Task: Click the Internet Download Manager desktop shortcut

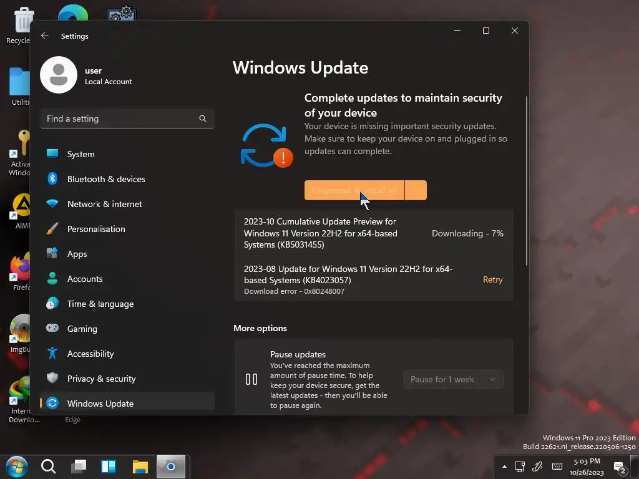Action: pos(19,400)
